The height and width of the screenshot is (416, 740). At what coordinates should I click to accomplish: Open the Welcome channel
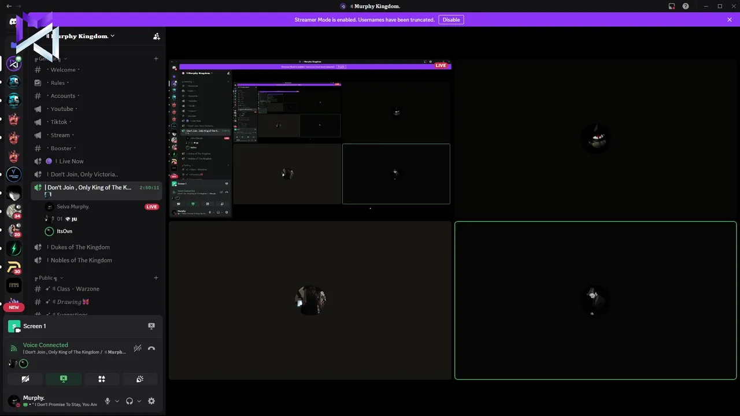point(96,70)
